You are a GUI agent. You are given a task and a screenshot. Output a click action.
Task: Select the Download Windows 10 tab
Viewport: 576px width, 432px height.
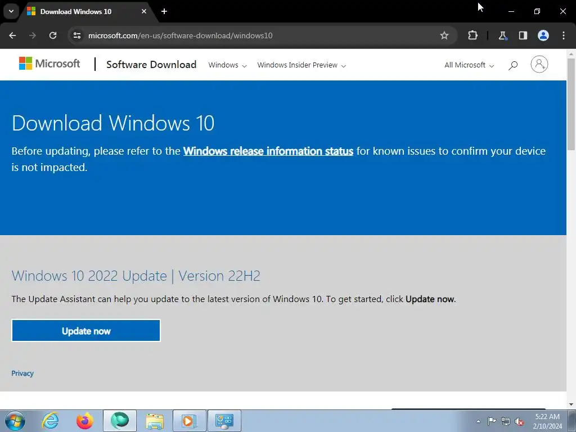point(87,12)
